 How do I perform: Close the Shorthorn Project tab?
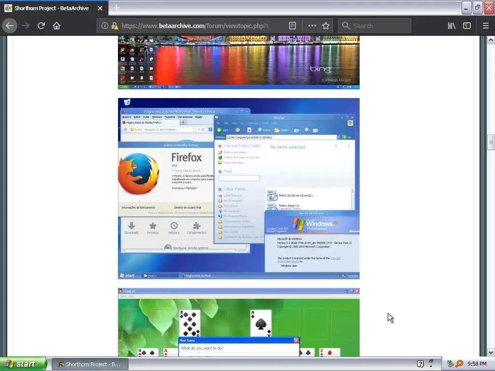[x=100, y=8]
